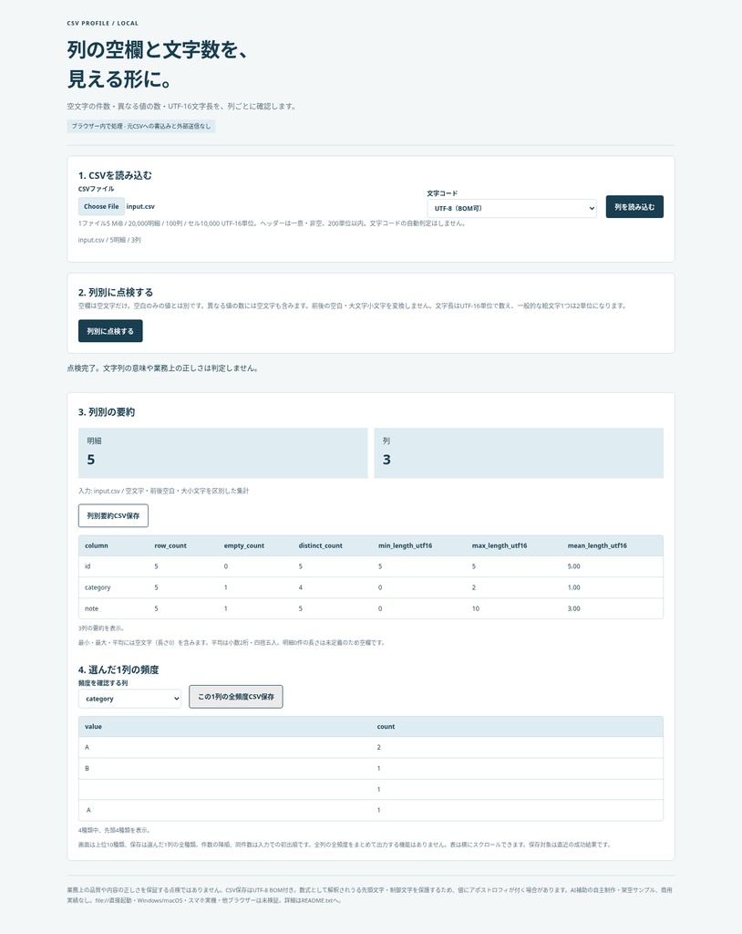Open the 頻度を確認する列 column dropdown
The height and width of the screenshot is (934, 742).
click(x=129, y=699)
